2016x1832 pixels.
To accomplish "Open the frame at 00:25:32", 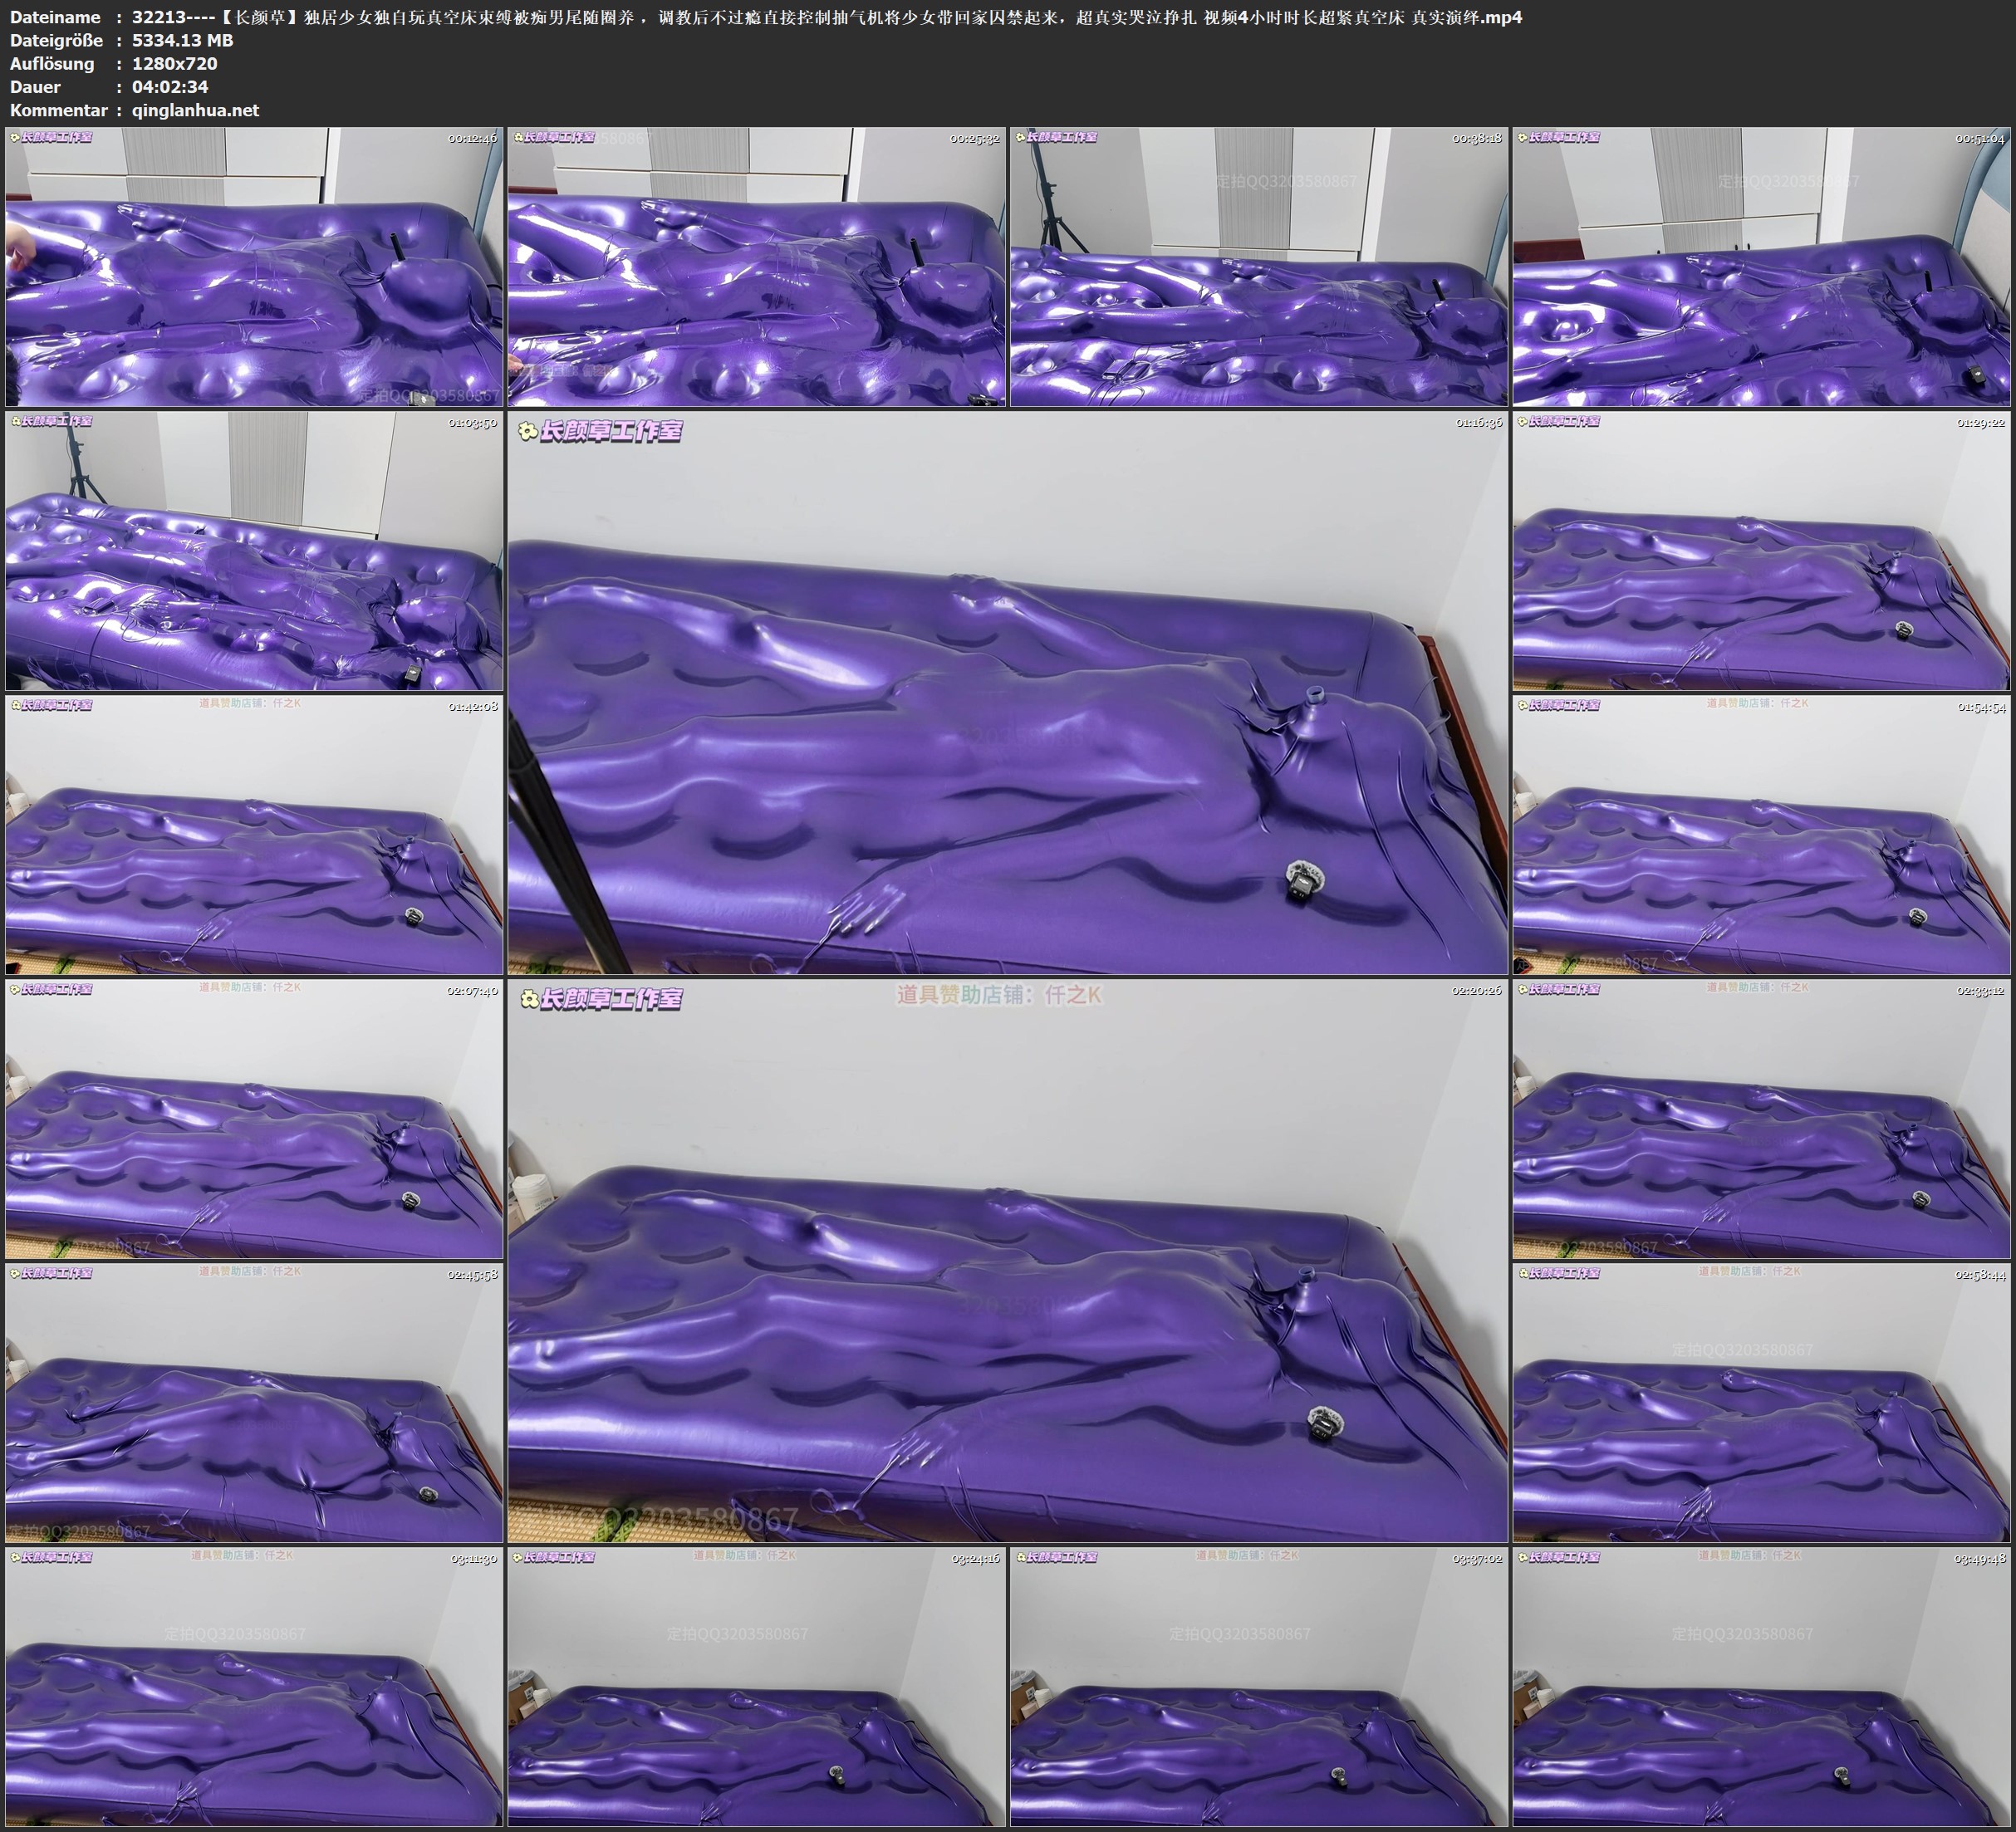I will (x=756, y=267).
